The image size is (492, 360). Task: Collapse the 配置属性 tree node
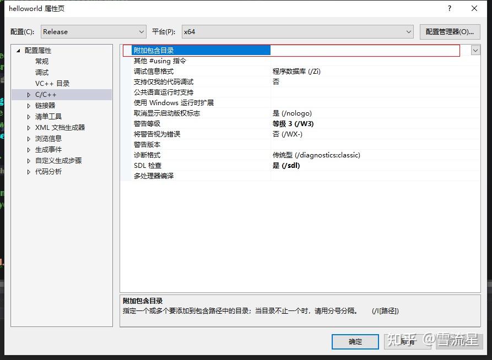(18, 51)
